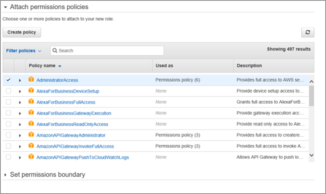Uncheck the AdministratorAccess policy checkbox
This screenshot has height=194, width=326.
[9, 80]
